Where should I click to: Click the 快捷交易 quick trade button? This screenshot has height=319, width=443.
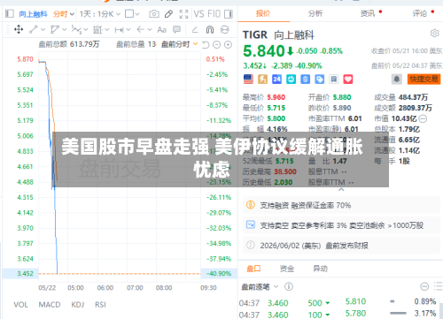click(424, 79)
